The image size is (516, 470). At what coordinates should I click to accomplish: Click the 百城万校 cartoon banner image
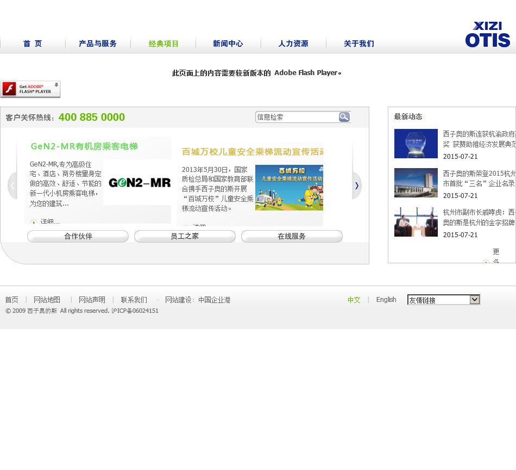290,188
